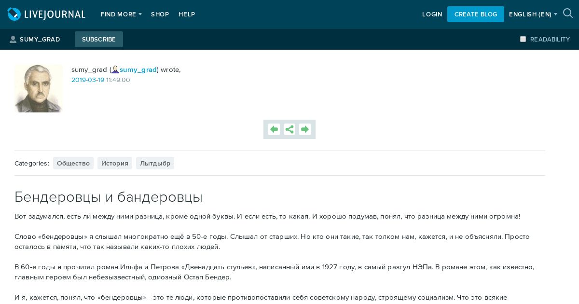This screenshot has width=579, height=304.
Task: Open the share icon
Action: point(289,129)
